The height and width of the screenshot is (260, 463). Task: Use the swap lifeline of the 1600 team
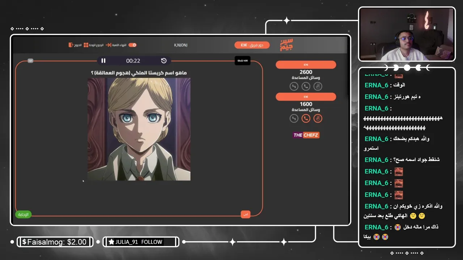coord(294,118)
